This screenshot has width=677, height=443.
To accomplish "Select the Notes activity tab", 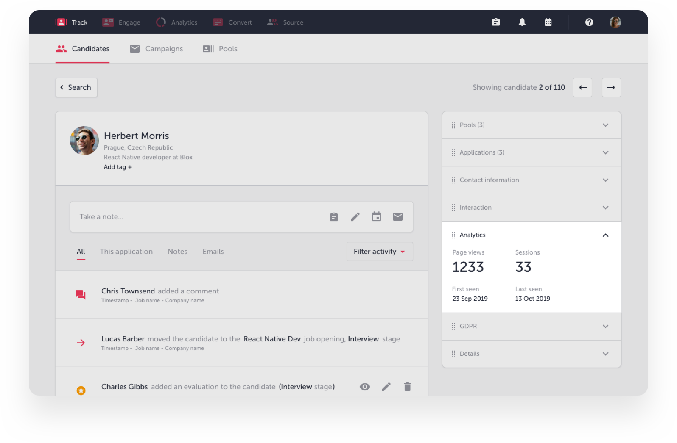I will (x=177, y=252).
